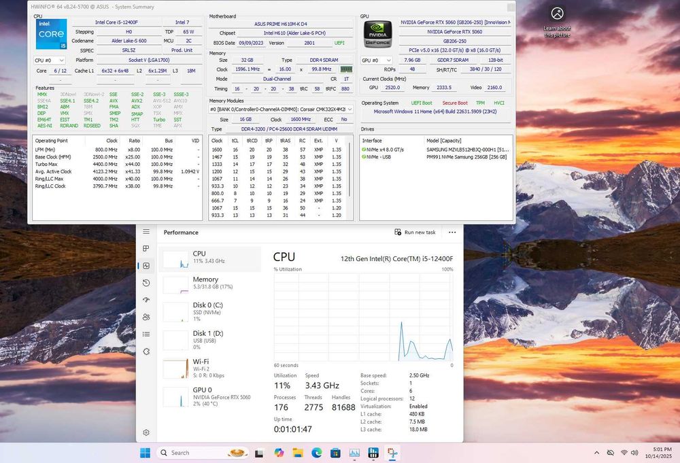Open Wi-Fi network tray icon
680x463 pixels.
click(624, 453)
